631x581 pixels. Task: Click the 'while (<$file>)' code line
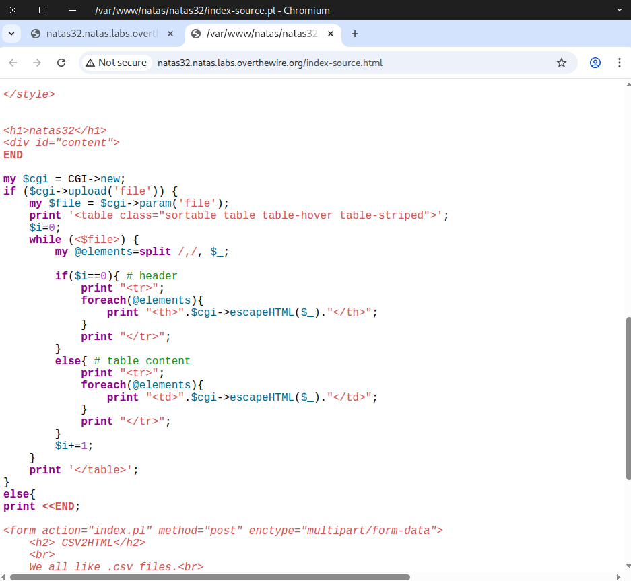click(84, 240)
